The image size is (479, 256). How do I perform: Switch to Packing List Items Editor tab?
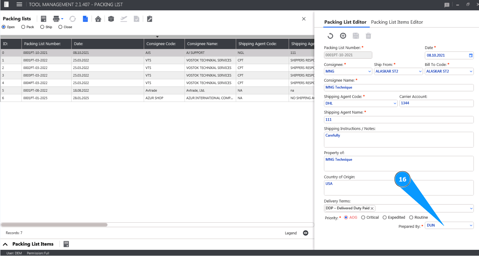[397, 22]
